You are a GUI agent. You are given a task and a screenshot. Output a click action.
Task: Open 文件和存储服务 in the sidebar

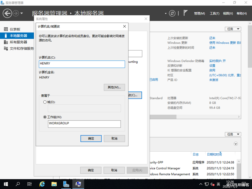pos(21,48)
